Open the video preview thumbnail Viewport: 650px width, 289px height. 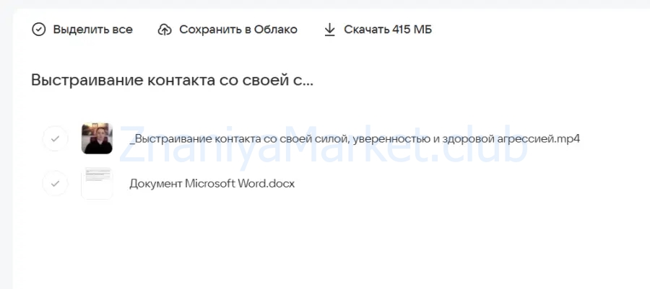pyautogui.click(x=97, y=138)
